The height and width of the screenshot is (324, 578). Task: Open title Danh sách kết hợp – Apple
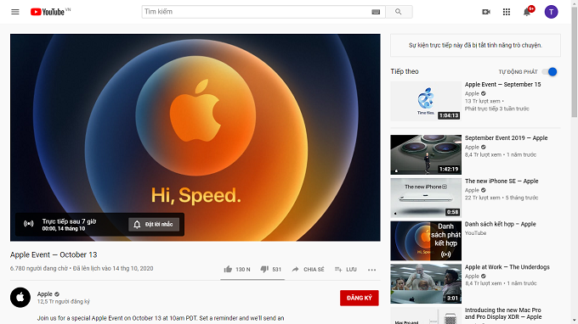coord(500,224)
